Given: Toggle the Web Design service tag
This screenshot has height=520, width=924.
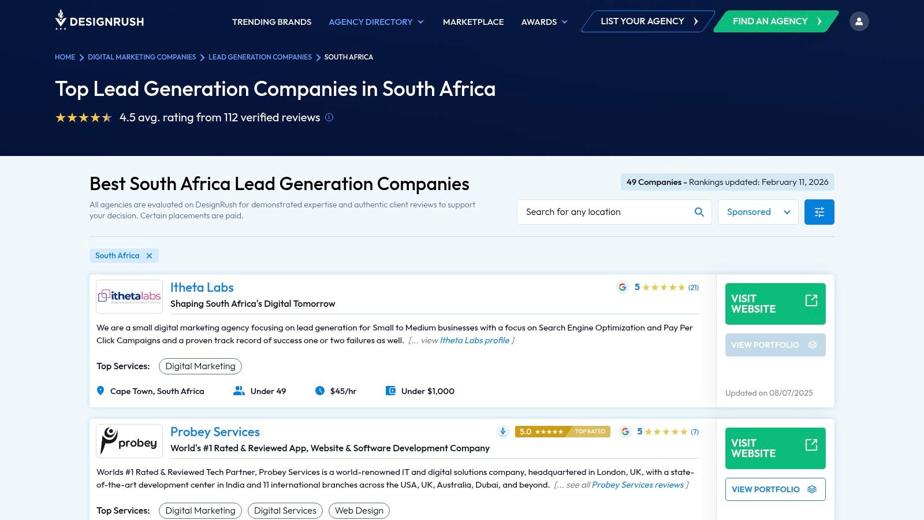Looking at the screenshot, I should [359, 510].
